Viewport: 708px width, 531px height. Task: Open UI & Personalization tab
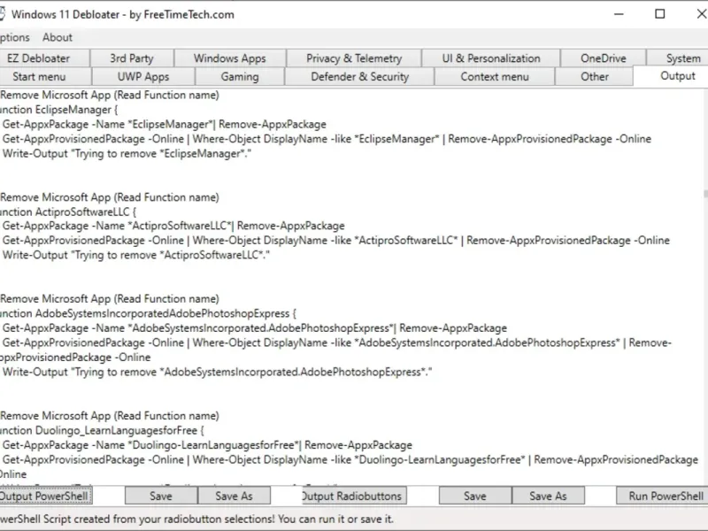tap(491, 58)
